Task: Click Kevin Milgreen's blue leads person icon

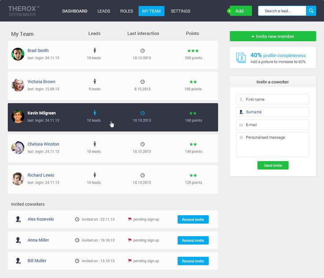Action: click(95, 113)
